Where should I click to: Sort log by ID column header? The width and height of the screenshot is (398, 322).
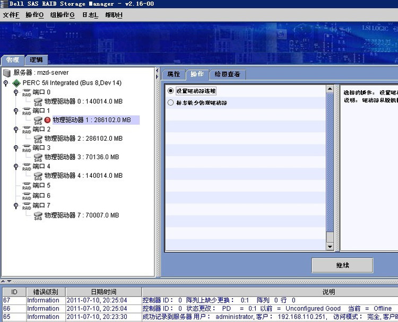pos(14,292)
